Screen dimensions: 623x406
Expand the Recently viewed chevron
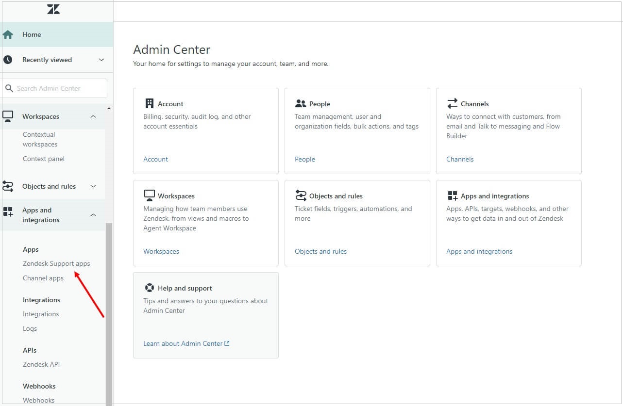[x=101, y=60]
